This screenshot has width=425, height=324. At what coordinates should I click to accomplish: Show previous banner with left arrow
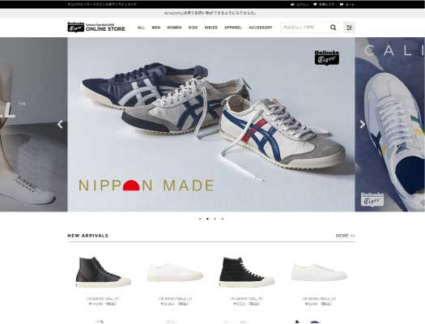pyautogui.click(x=60, y=125)
